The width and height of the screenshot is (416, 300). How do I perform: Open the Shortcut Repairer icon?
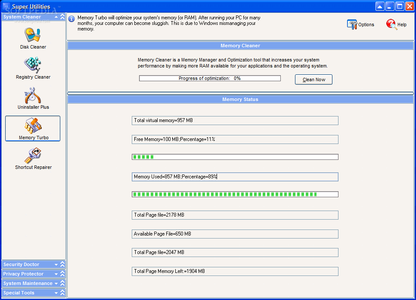pyautogui.click(x=33, y=156)
